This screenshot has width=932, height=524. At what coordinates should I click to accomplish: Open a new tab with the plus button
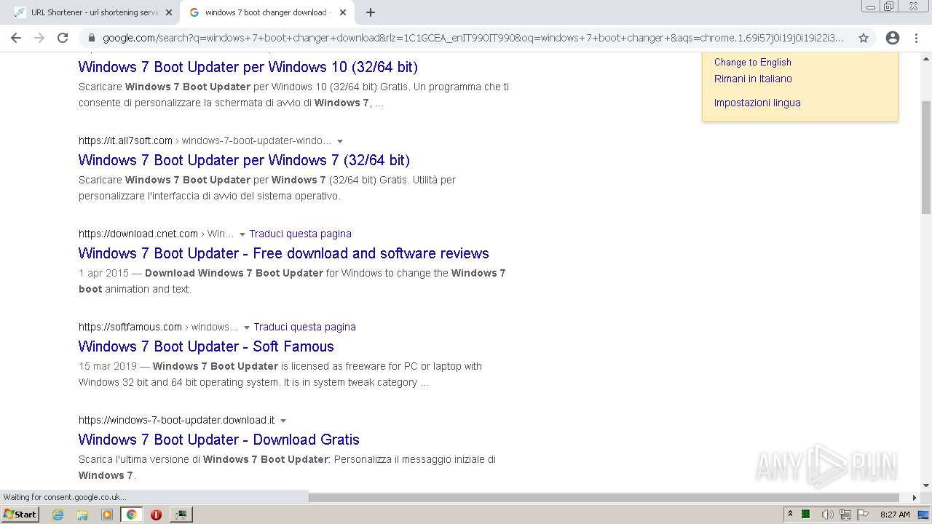click(x=371, y=12)
